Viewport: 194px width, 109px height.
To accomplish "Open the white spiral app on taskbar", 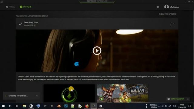I will click(31, 106).
